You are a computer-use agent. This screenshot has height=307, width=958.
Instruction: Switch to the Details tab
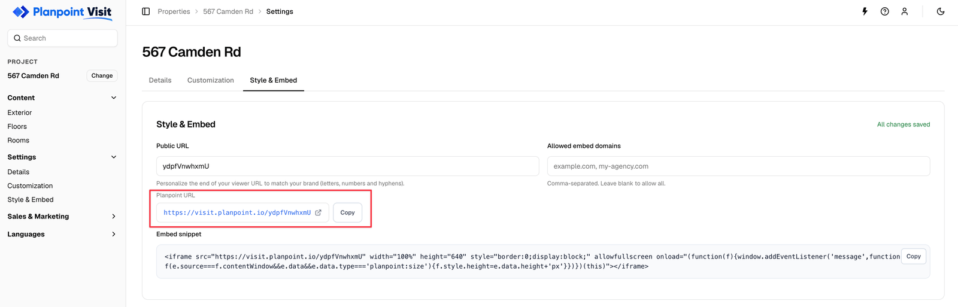tap(160, 80)
